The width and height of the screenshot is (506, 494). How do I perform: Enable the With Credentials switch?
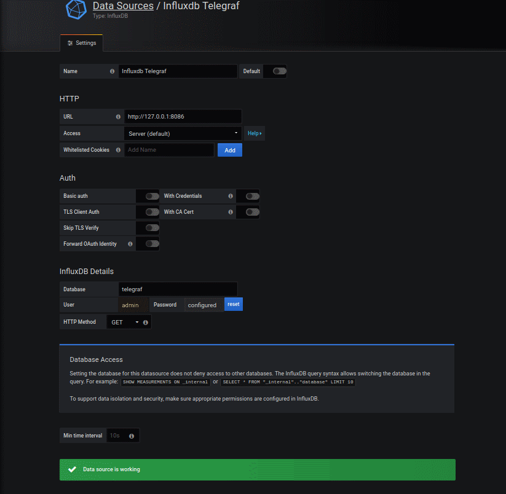(x=252, y=196)
